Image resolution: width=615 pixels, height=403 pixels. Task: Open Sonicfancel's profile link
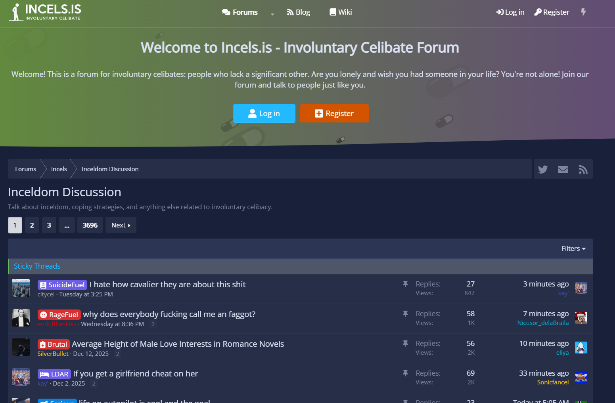[x=553, y=382]
